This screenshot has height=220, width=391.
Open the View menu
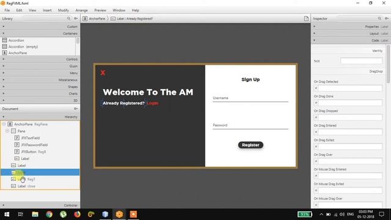32,10
